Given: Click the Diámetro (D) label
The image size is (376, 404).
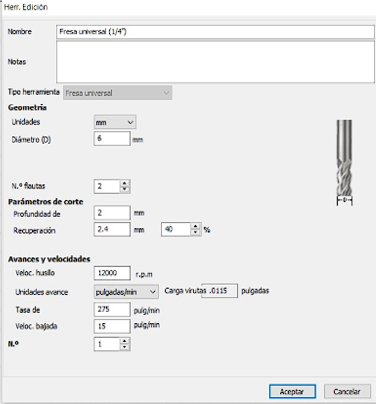Looking at the screenshot, I should (31, 140).
